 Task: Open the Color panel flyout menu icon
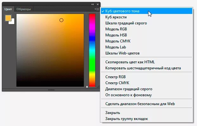97,9
